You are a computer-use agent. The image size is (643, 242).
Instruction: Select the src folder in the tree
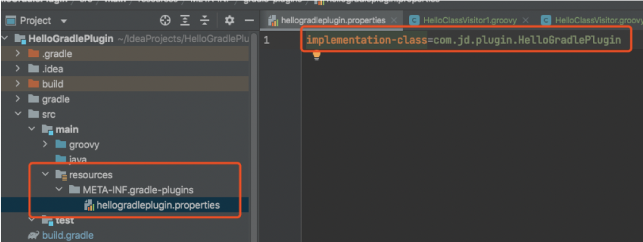tap(48, 114)
